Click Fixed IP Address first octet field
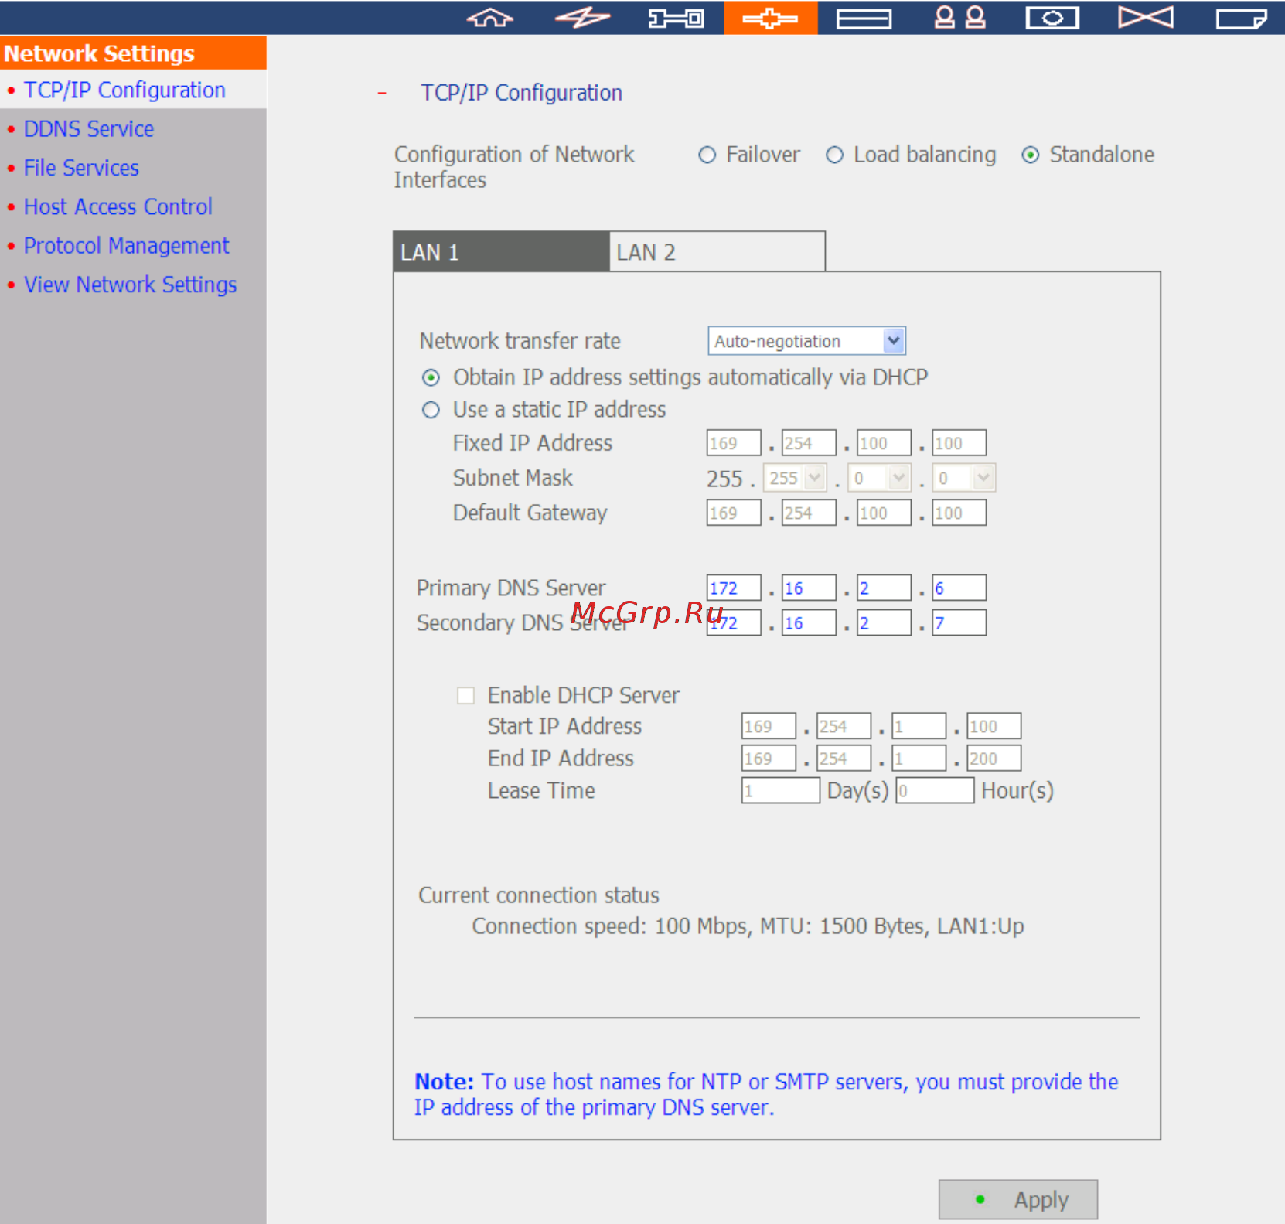The image size is (1285, 1224). 734,444
